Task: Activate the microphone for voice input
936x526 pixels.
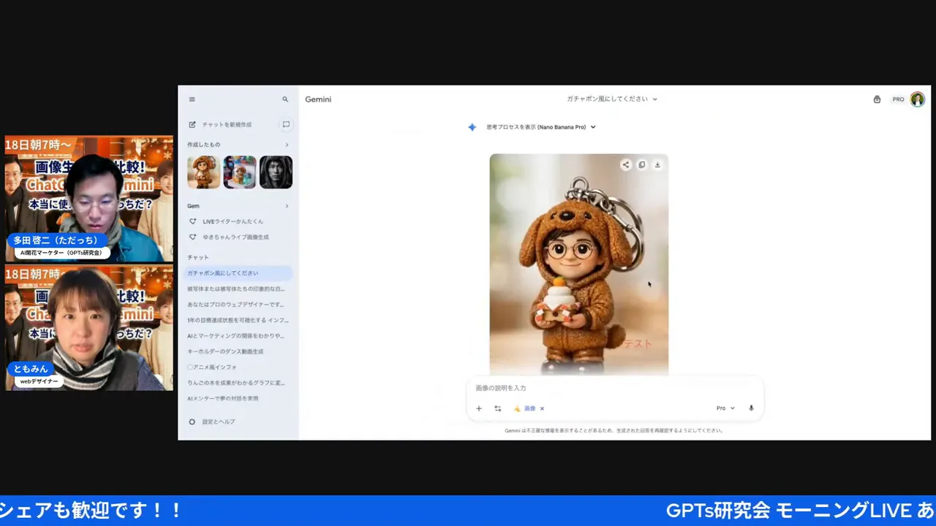Action: pos(750,408)
